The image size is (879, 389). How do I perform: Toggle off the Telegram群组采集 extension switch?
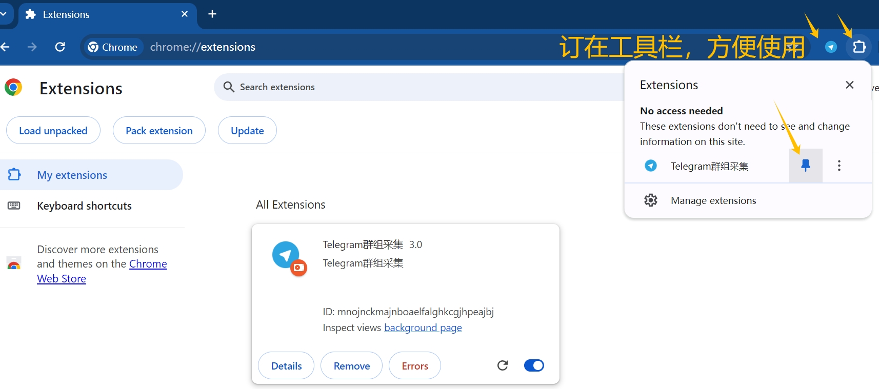[534, 365]
